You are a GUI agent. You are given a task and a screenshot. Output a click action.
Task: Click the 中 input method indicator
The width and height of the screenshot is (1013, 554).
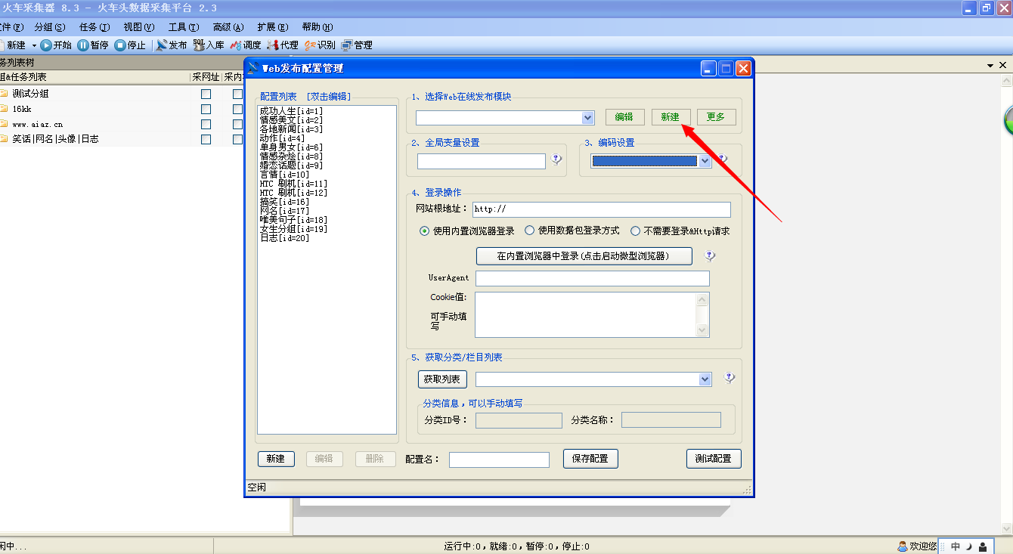(956, 546)
